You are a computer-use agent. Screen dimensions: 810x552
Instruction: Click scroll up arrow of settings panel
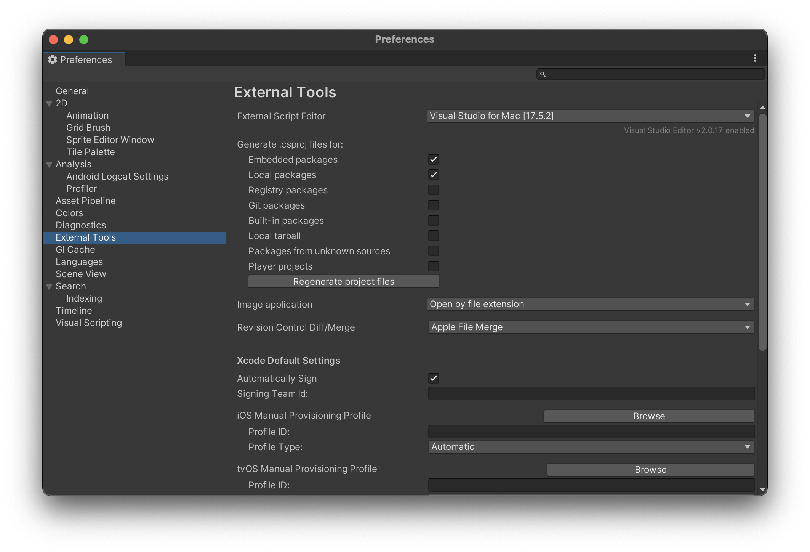762,108
